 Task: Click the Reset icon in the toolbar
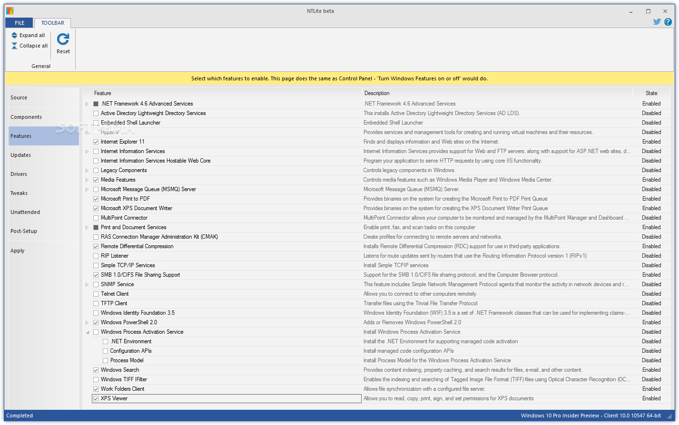pyautogui.click(x=63, y=39)
